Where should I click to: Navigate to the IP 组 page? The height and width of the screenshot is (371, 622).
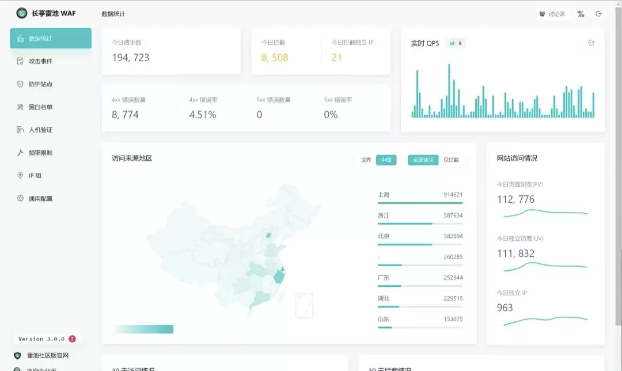(x=35, y=176)
